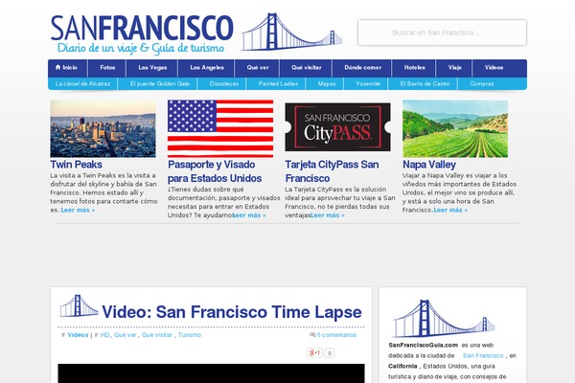Viewport: 575px width, 383px height.
Task: Go to Inicio in the main menu
Action: tap(67, 68)
